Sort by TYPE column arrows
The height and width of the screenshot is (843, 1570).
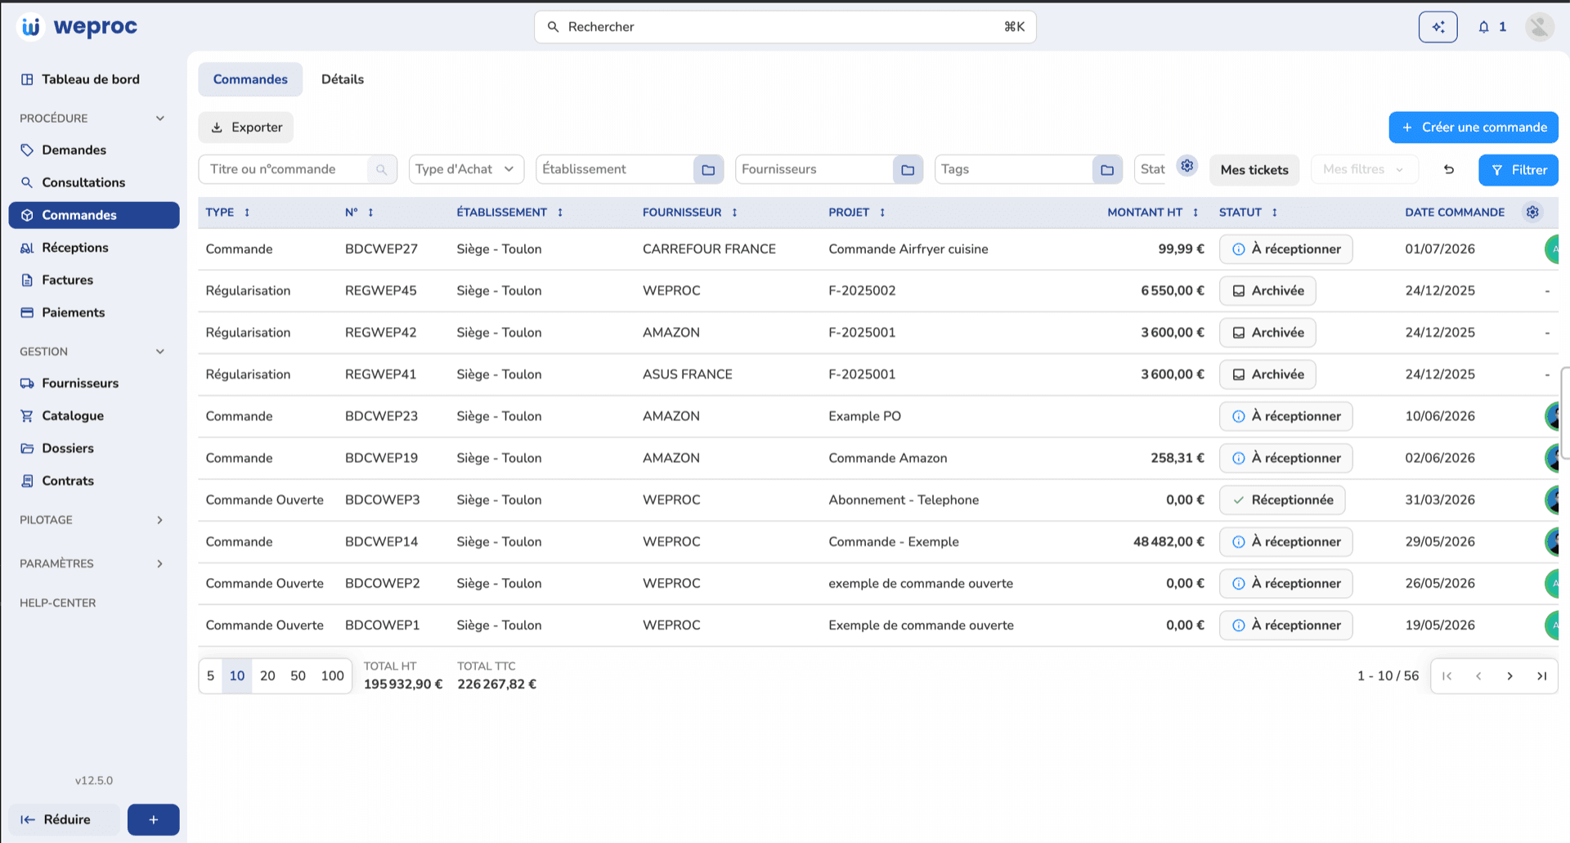247,213
